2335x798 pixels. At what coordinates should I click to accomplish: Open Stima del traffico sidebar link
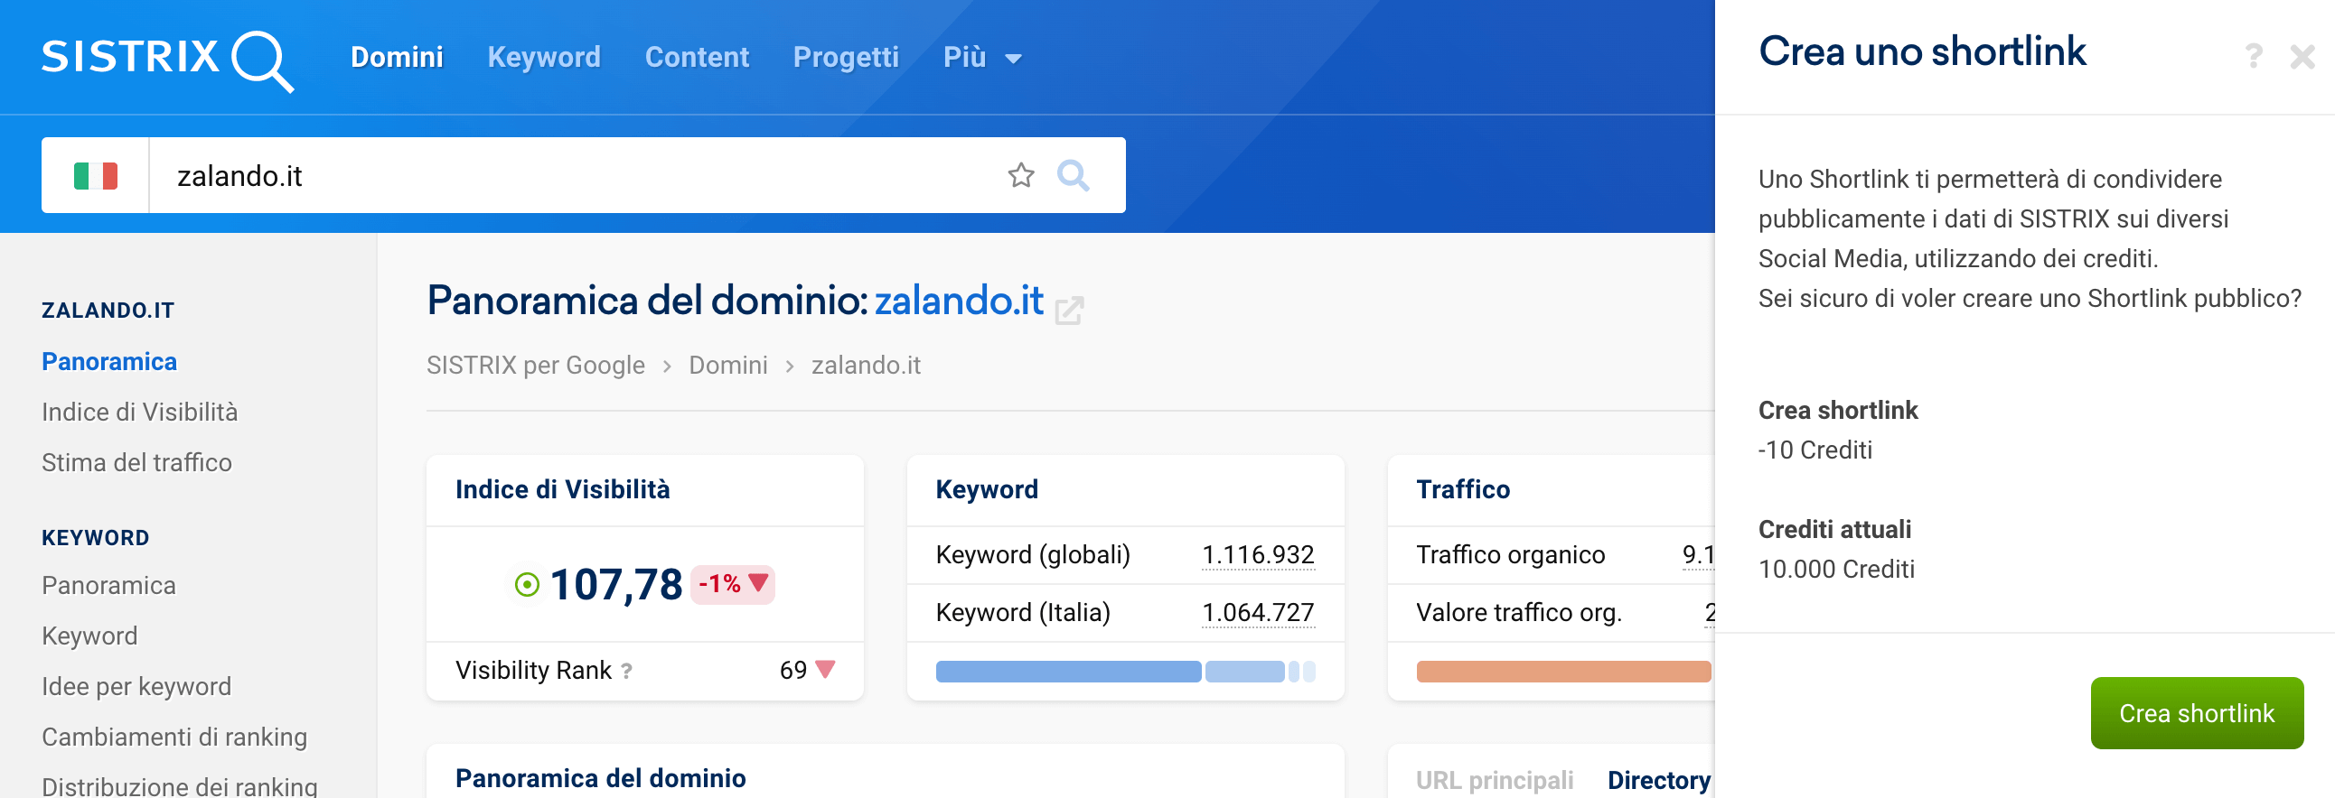pos(136,463)
